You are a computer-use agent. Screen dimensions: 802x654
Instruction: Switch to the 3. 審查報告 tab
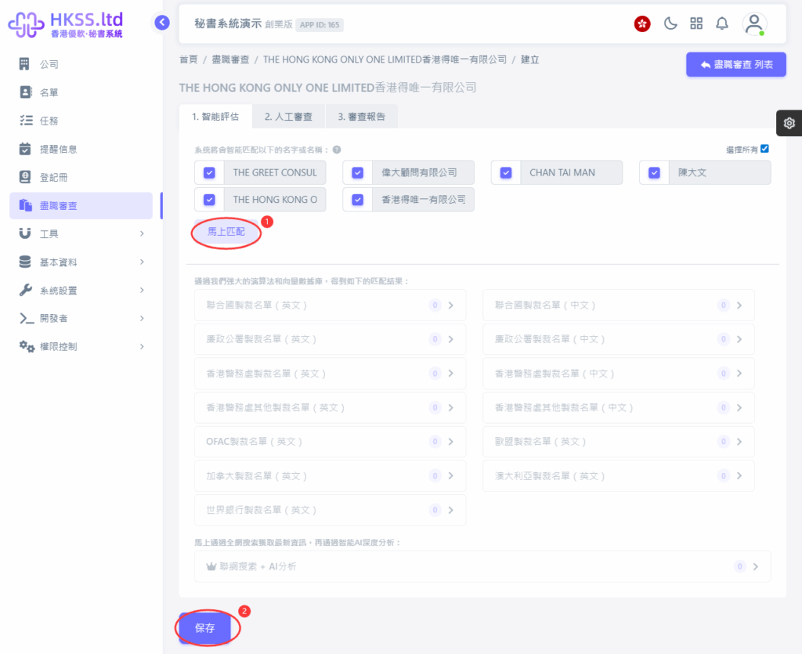coord(361,117)
